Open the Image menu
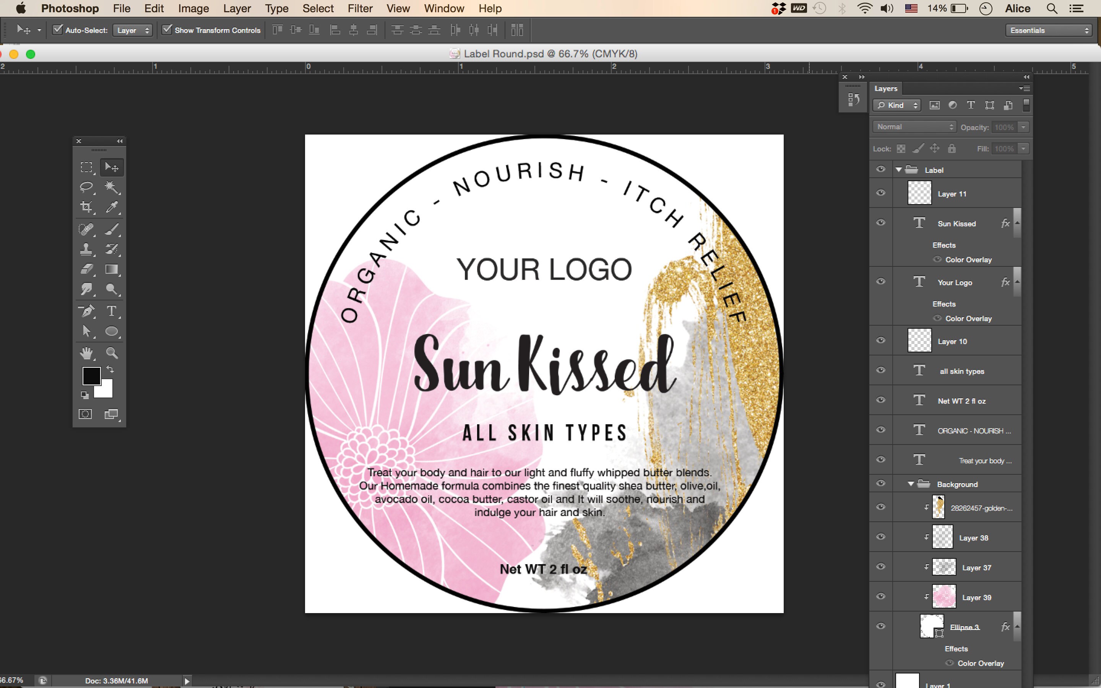 click(x=193, y=8)
